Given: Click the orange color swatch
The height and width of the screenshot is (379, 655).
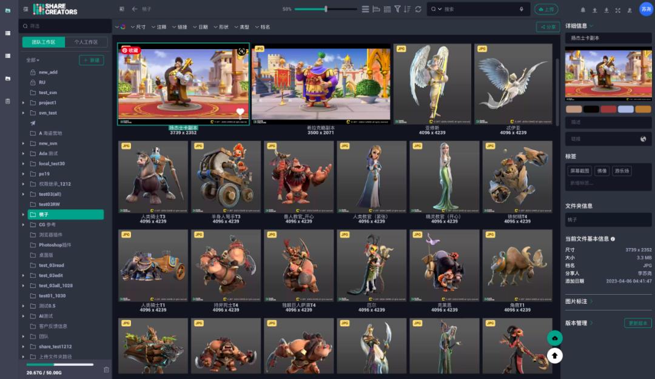Looking at the screenshot, I should click(x=643, y=109).
